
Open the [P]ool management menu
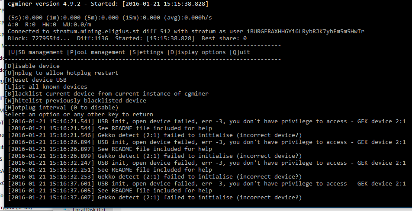pos(96,52)
